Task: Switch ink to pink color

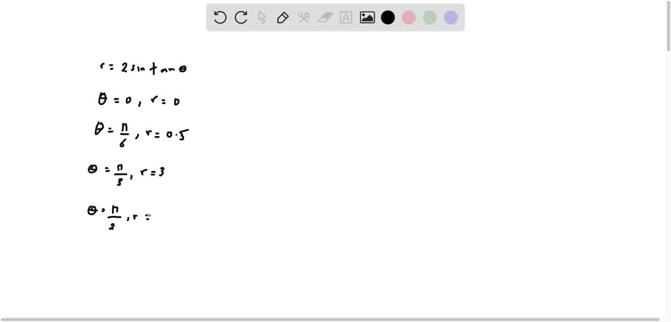Action: 409,18
